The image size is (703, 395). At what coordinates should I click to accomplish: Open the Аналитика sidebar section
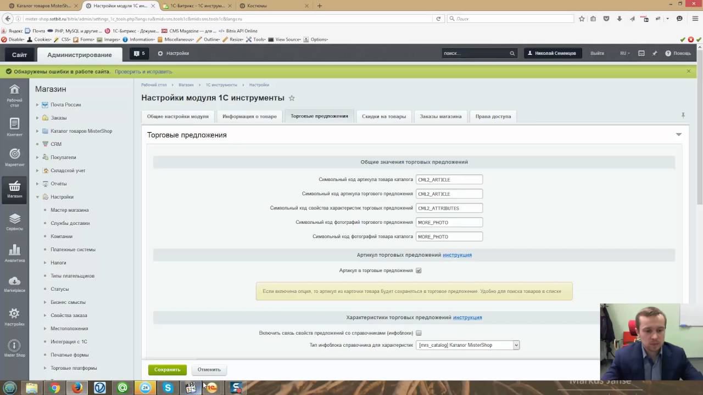pos(14,253)
